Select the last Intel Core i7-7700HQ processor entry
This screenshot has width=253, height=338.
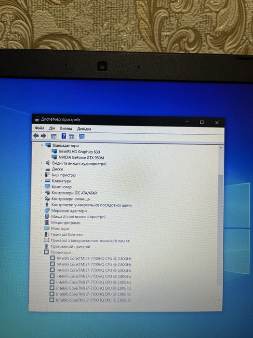(93, 300)
